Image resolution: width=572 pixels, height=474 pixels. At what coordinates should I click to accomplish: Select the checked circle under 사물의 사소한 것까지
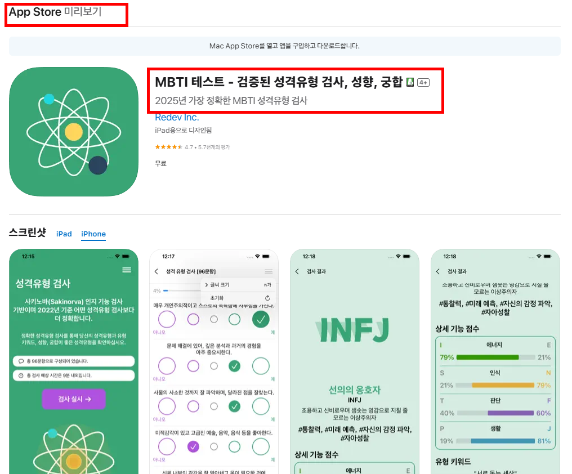point(234,406)
